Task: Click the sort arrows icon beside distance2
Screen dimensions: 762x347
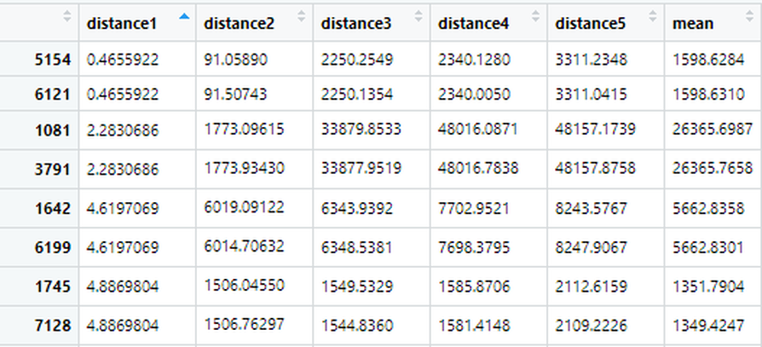Action: pos(301,16)
